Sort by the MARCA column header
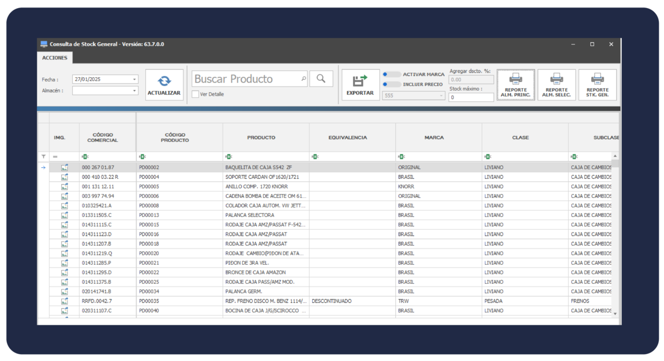Image resolution: width=664 pixels, height=361 pixels. tap(434, 138)
